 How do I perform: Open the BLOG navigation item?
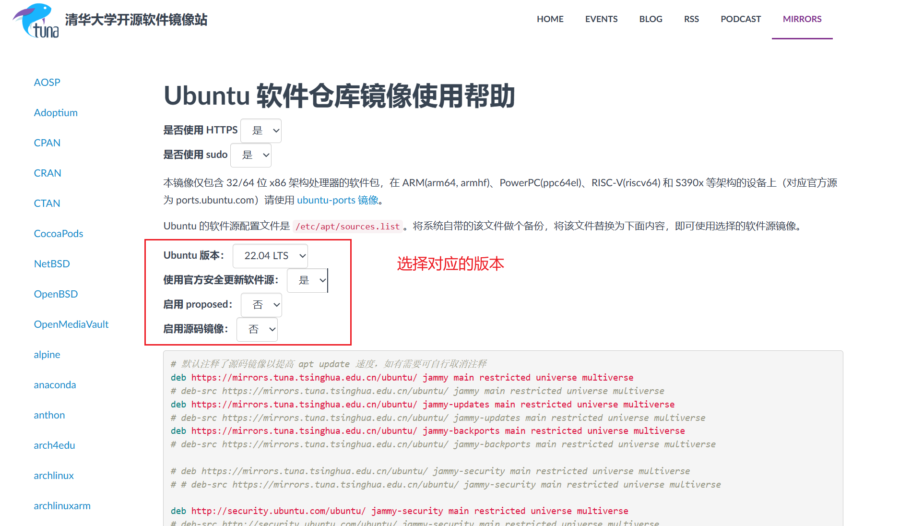pyautogui.click(x=651, y=19)
